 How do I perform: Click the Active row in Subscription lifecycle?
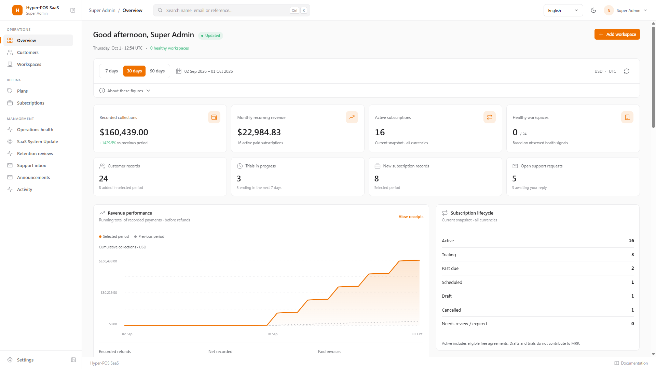(x=538, y=241)
